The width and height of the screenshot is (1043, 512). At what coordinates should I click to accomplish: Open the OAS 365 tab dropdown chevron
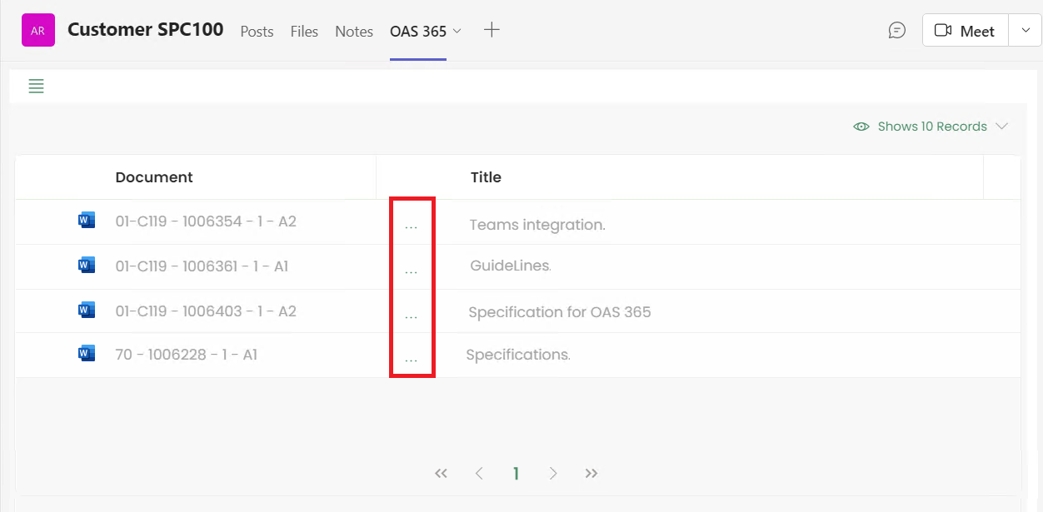(457, 32)
